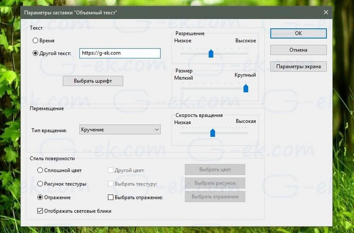Click the greyed "Выбрать отражение" button
The image size is (354, 233).
click(215, 197)
